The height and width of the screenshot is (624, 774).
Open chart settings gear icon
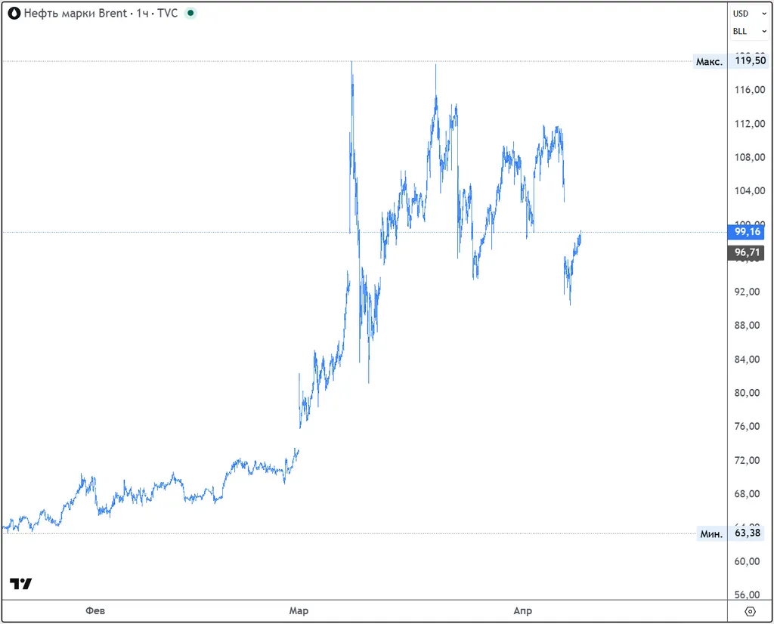[x=750, y=611]
